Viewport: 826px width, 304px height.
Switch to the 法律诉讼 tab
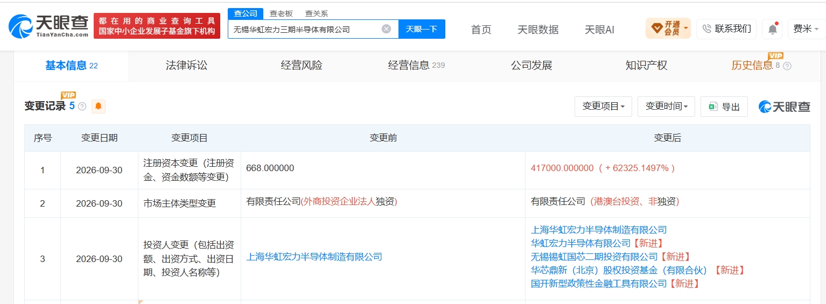tap(186, 66)
